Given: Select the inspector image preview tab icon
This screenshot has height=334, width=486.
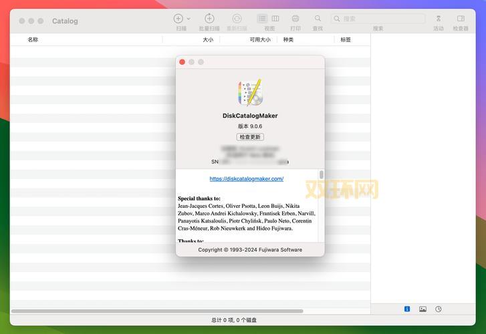Looking at the screenshot, I should pos(422,309).
